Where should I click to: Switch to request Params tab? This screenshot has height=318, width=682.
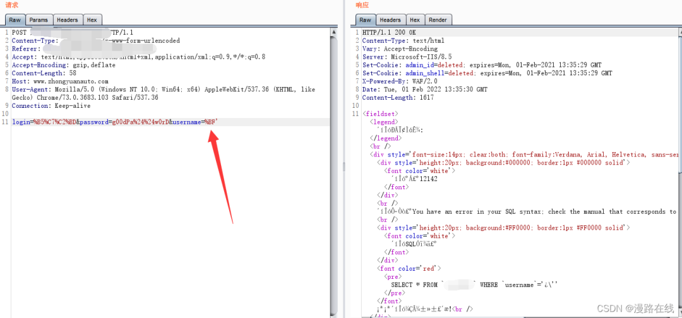pyautogui.click(x=39, y=20)
